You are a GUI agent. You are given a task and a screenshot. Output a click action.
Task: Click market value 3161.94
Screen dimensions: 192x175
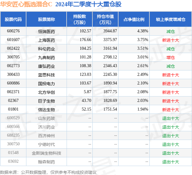[110, 49]
